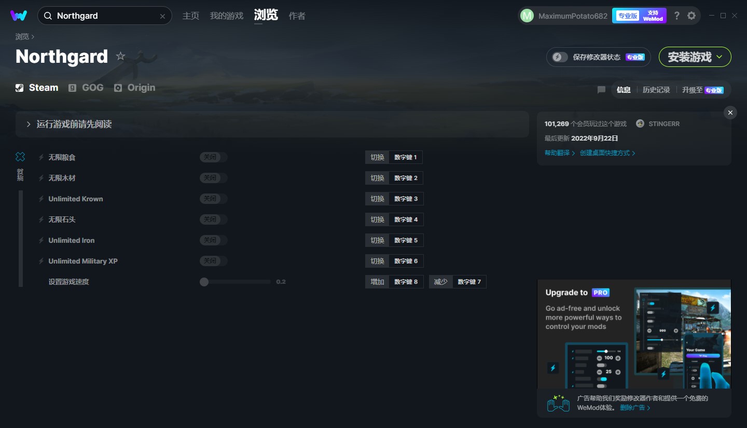Open settings gear icon
Viewport: 747px width, 428px height.
691,16
